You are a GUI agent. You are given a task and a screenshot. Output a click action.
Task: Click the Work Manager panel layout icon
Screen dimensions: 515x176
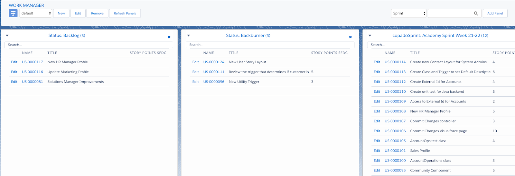click(13, 13)
